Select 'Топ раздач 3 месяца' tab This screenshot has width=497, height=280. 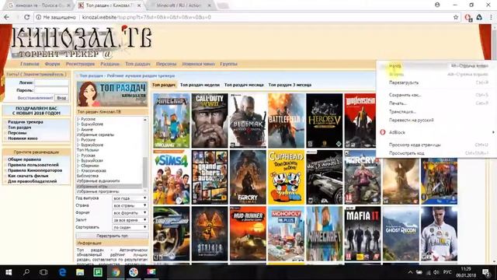tap(290, 85)
